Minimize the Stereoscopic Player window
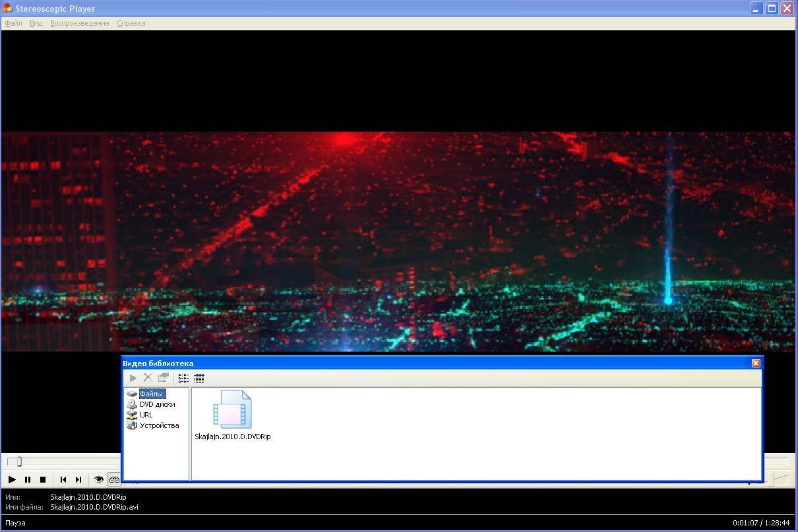This screenshot has height=532, width=798. coord(756,9)
